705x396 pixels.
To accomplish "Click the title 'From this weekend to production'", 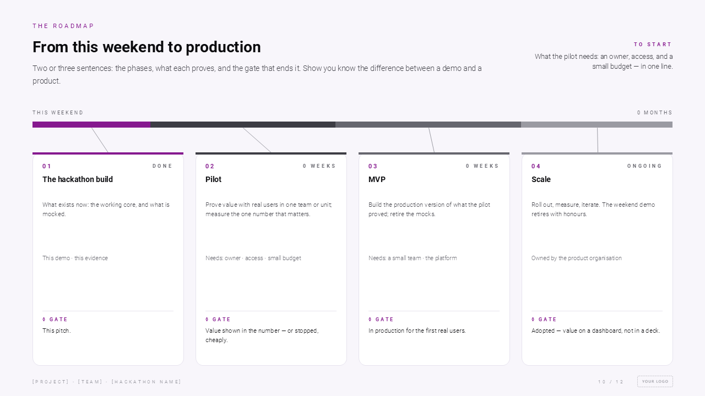I will click(147, 47).
